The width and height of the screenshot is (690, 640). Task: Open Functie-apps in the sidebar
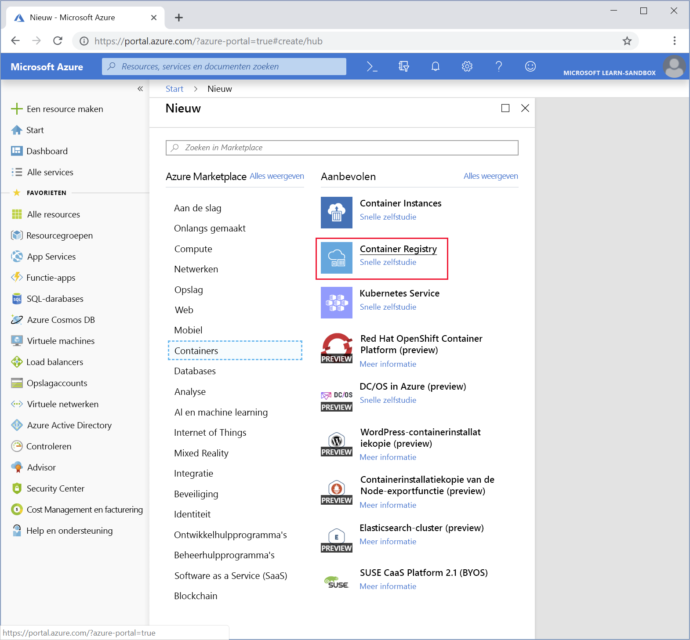click(43, 278)
